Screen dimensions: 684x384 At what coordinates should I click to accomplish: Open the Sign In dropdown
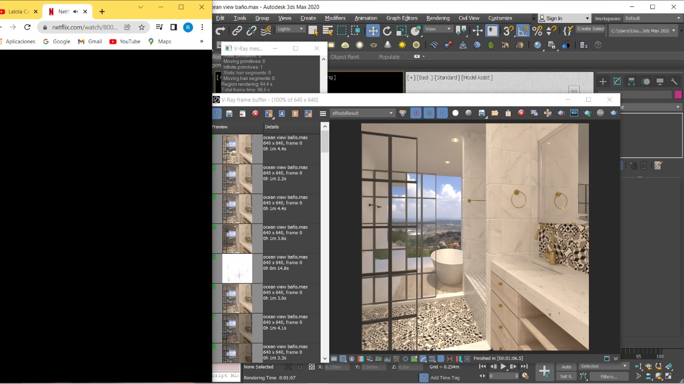[x=564, y=18]
